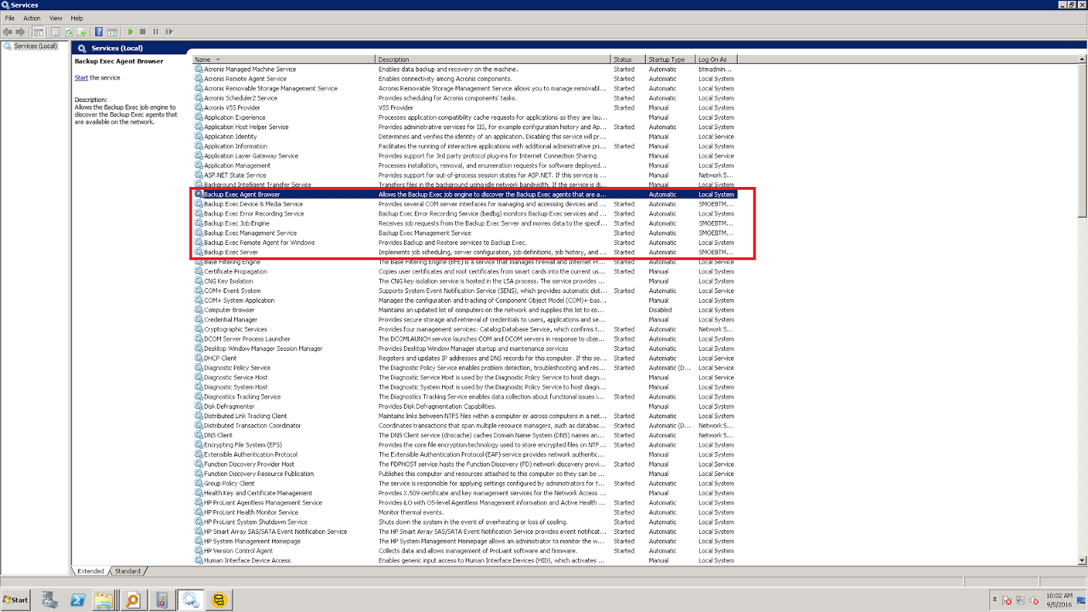Click the Back arrow in the toolbar
This screenshot has height=612, width=1088.
click(x=7, y=32)
